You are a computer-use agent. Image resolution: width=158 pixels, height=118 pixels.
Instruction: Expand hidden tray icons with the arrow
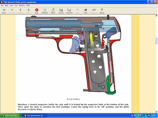pos(135,115)
